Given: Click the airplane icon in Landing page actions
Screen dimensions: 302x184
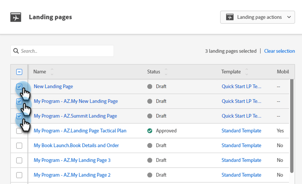Looking at the screenshot, I should 230,17.
